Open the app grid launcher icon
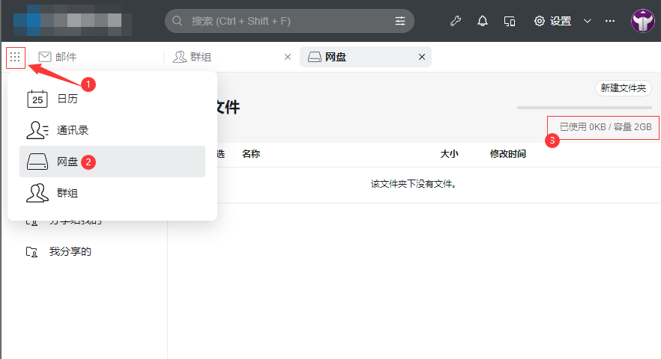 click(x=15, y=57)
